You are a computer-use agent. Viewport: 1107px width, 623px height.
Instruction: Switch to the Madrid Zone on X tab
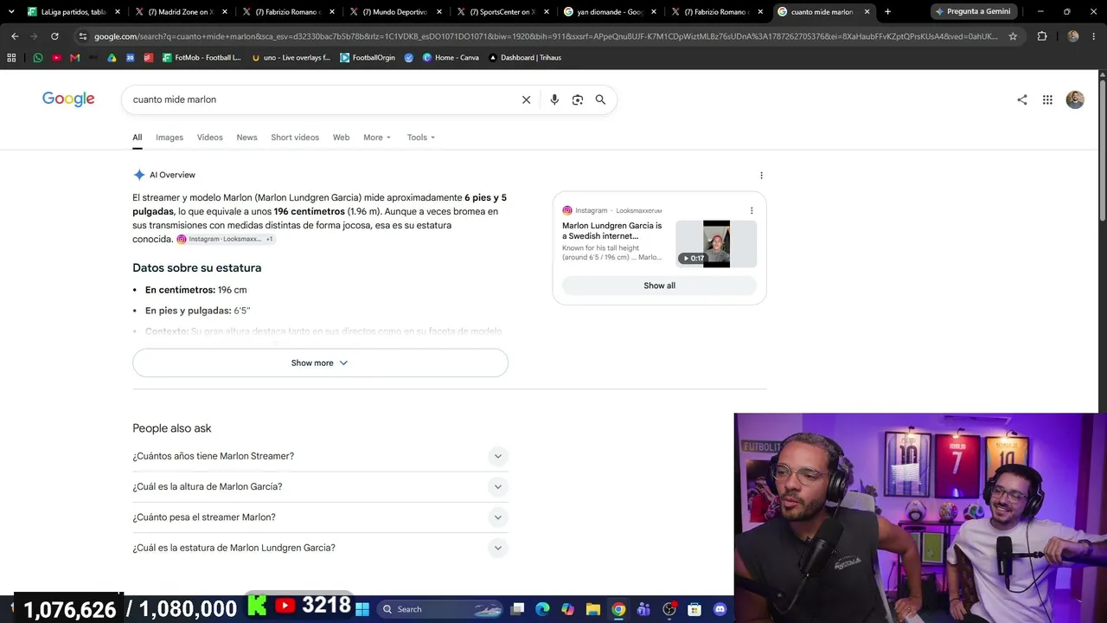(x=180, y=12)
